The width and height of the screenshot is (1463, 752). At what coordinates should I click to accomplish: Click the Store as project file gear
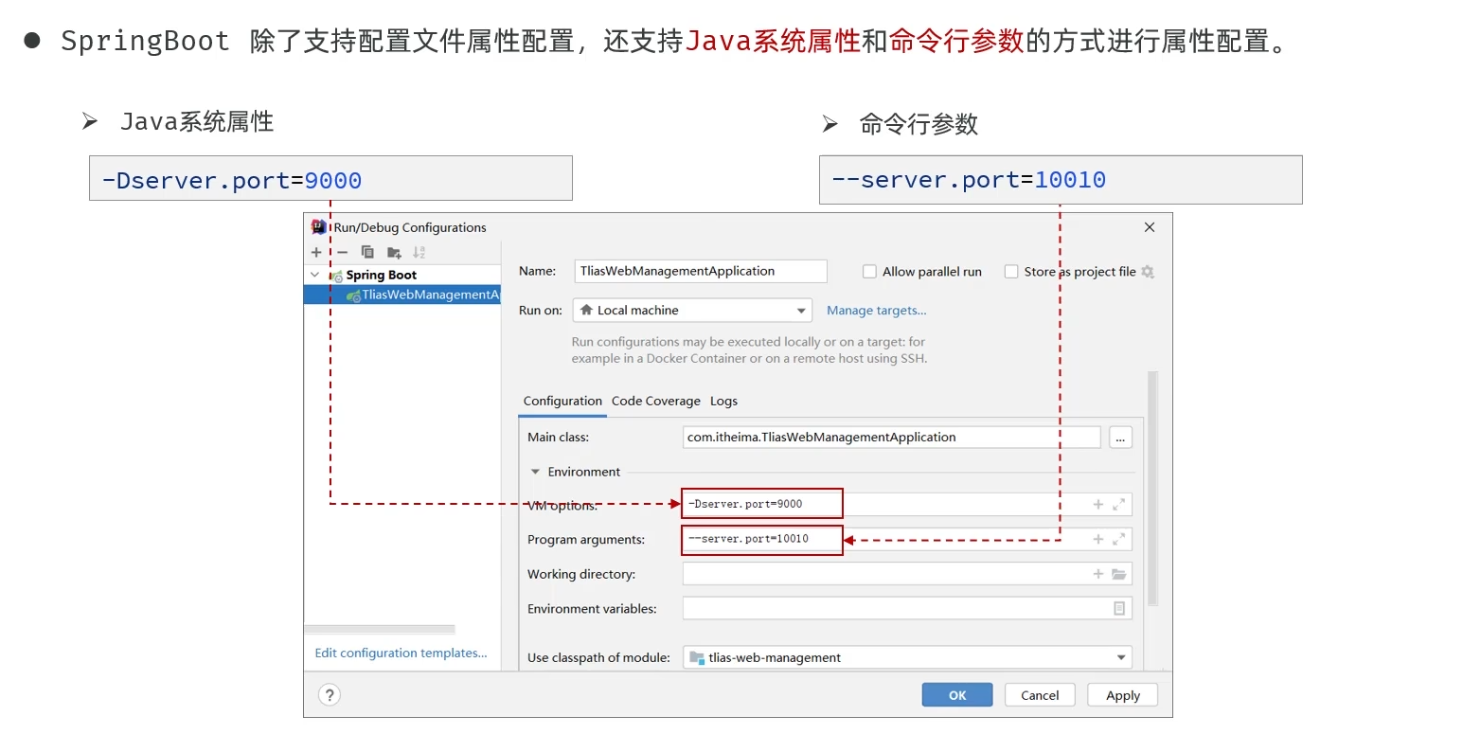pyautogui.click(x=1148, y=272)
